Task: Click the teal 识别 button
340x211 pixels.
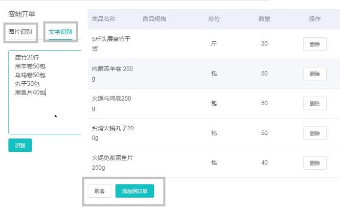Action: 20,145
